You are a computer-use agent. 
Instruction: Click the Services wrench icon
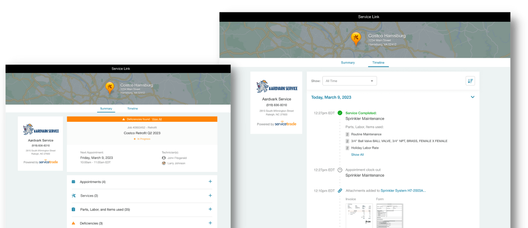[74, 196]
